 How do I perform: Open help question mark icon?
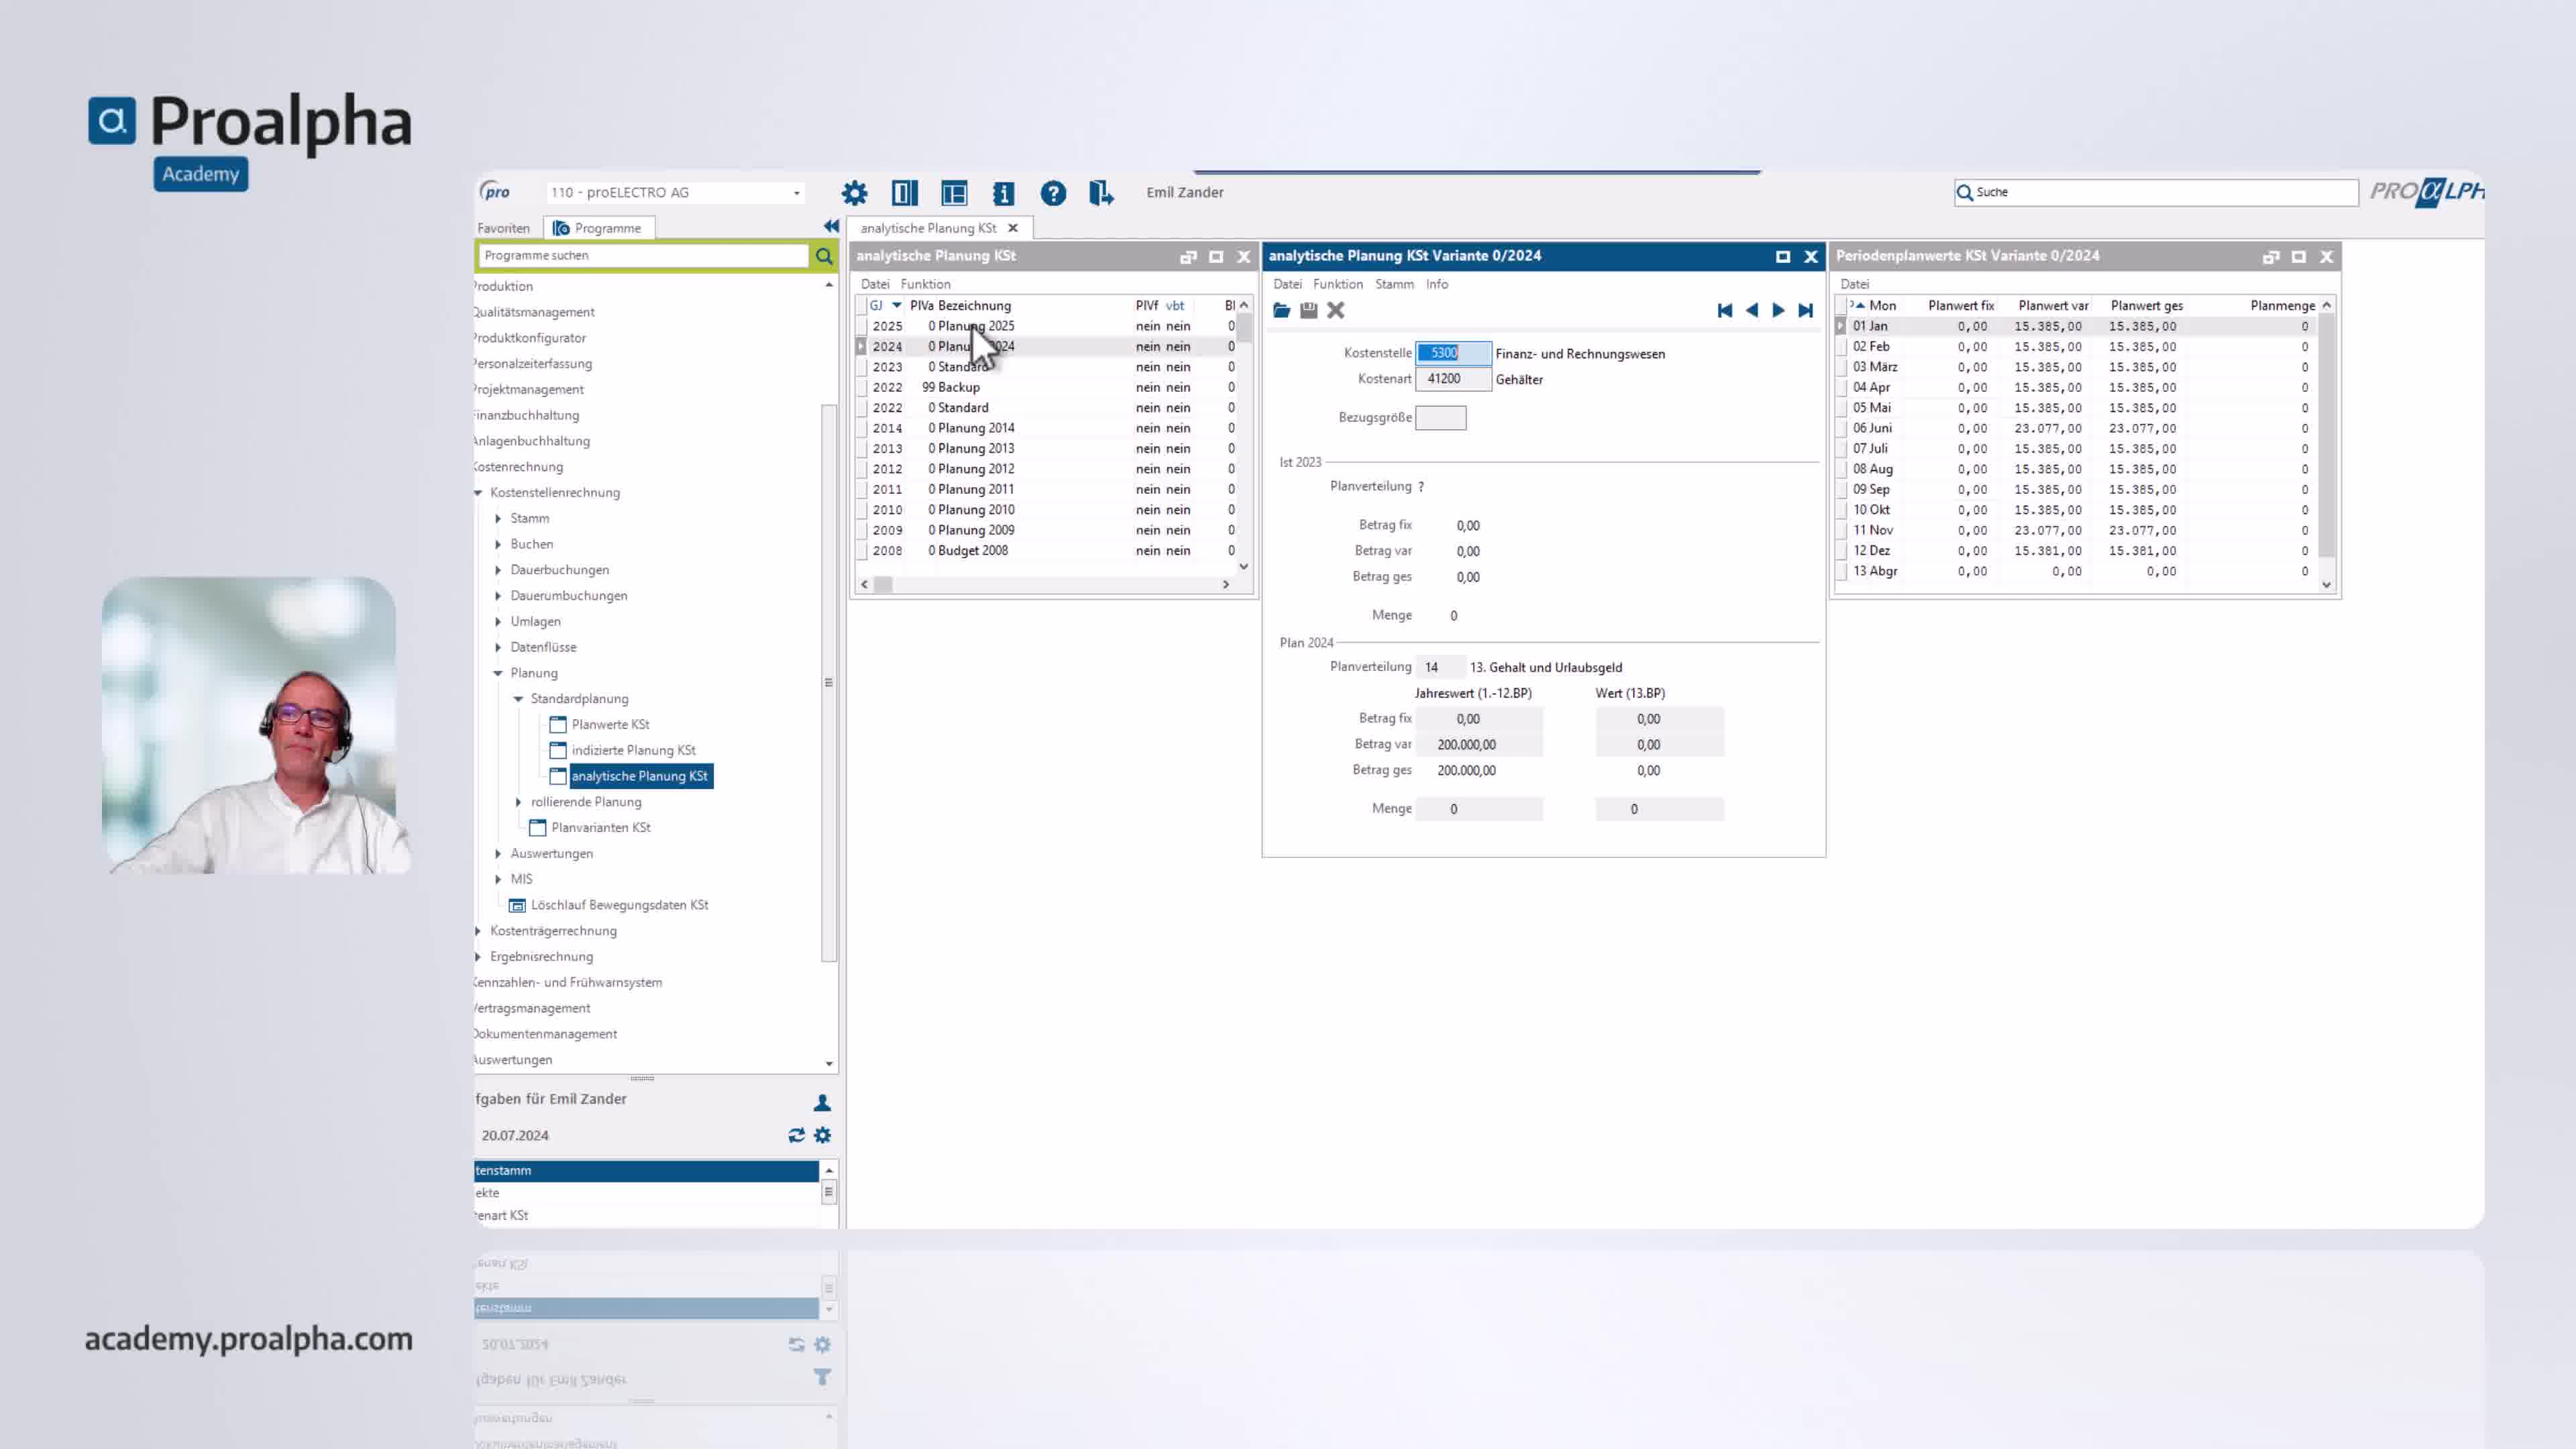[1053, 193]
